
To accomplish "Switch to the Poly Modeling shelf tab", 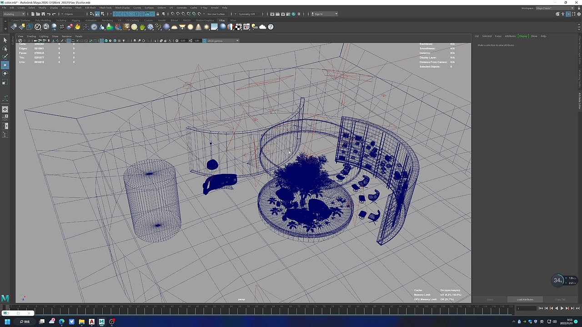I will tap(43, 20).
